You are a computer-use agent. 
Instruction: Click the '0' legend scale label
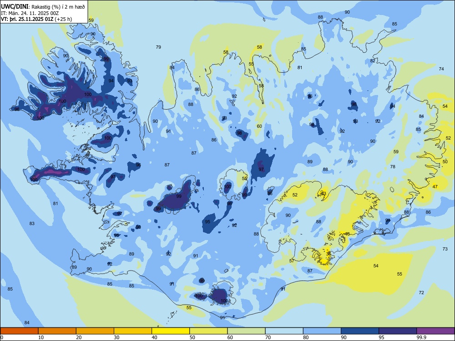click(x=2, y=337)
